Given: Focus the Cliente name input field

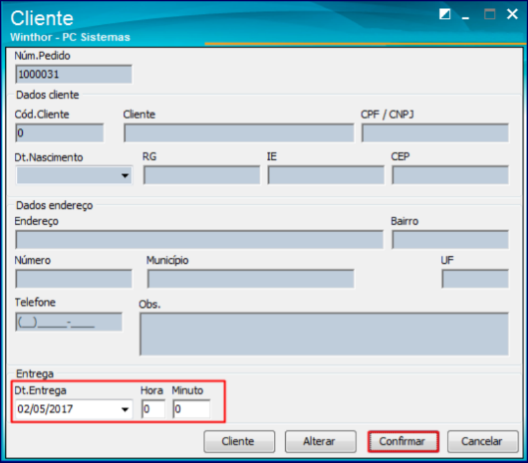Looking at the screenshot, I should coord(239,133).
